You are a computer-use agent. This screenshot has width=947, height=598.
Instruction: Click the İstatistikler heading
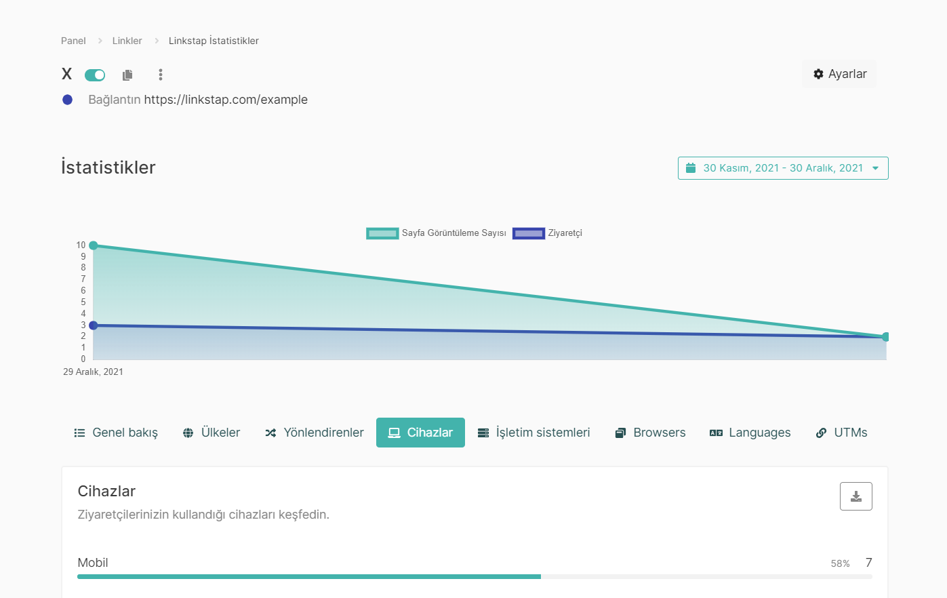(x=108, y=167)
